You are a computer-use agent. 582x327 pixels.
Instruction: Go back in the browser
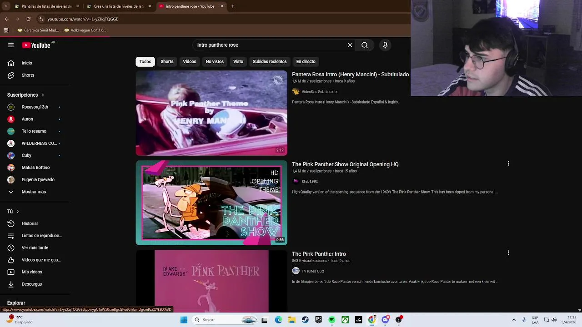(x=6, y=19)
